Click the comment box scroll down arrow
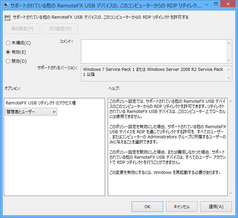 (228, 60)
